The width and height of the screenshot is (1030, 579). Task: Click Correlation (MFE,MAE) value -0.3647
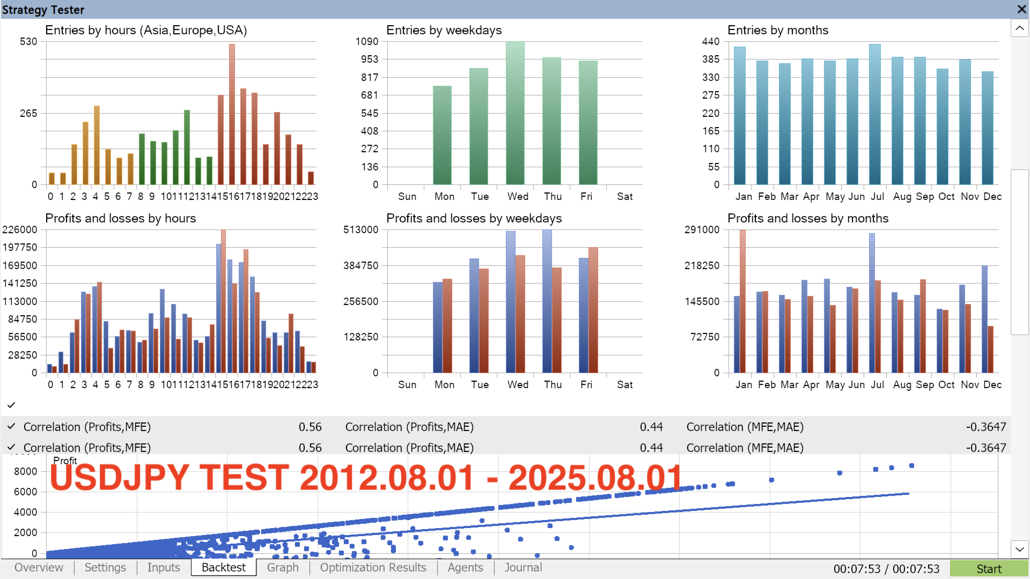click(985, 427)
